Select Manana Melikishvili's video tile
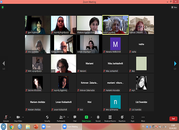The width and height of the screenshot is (179, 130). [116, 44]
